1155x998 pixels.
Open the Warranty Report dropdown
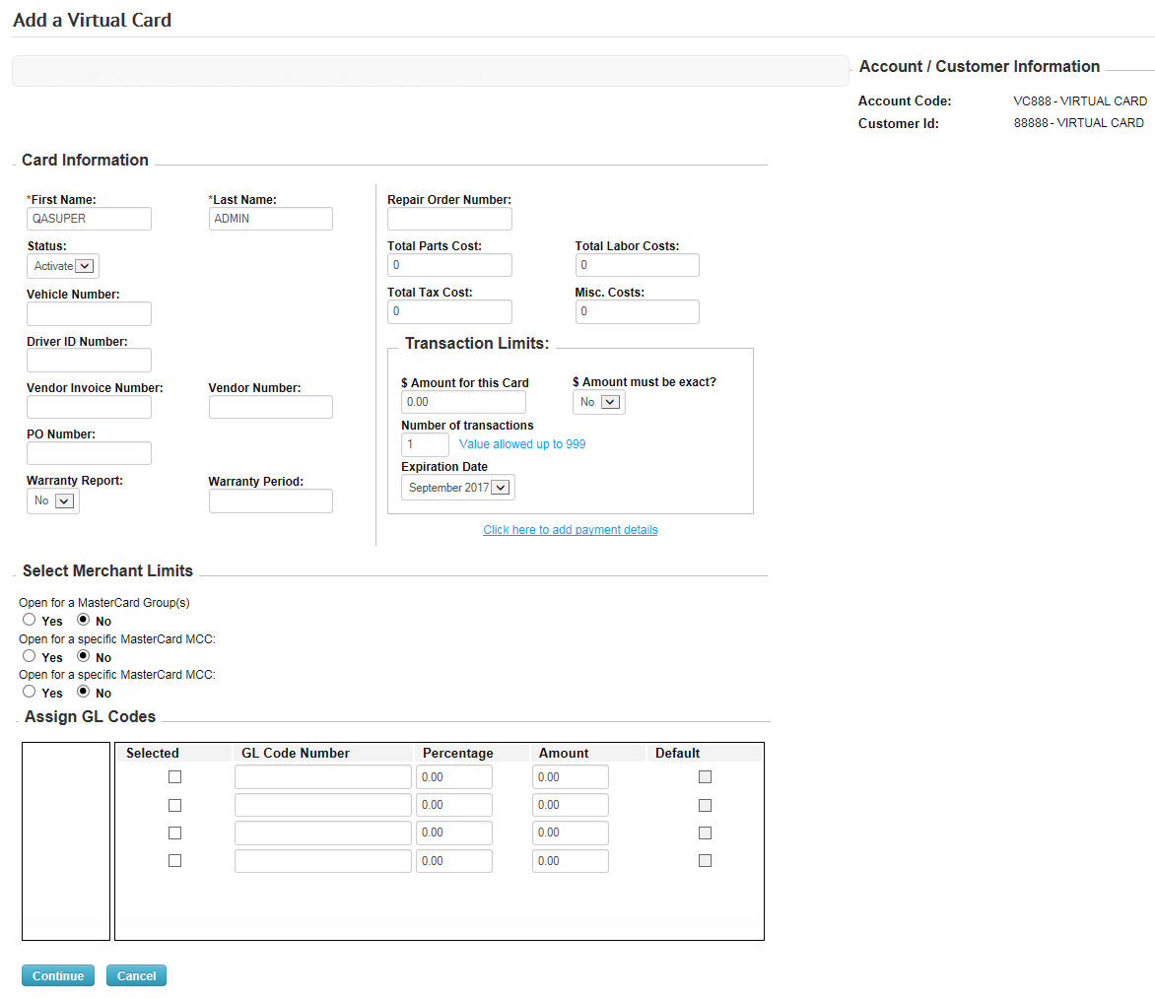point(52,500)
